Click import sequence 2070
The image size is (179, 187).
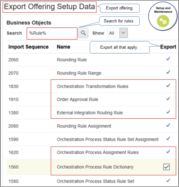click(x=13, y=73)
